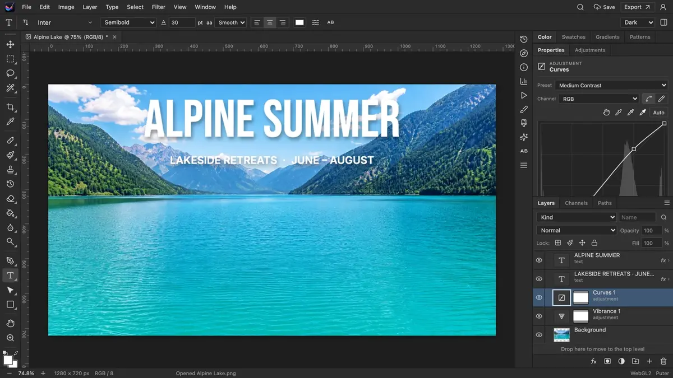Click the text color swatch in options bar
Screen dimensions: 673x378
(x=300, y=22)
